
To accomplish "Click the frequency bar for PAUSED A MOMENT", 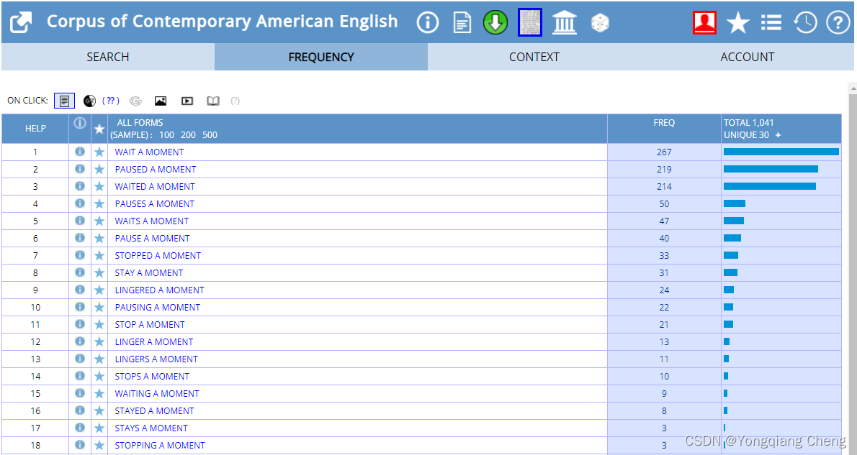I will coord(771,169).
